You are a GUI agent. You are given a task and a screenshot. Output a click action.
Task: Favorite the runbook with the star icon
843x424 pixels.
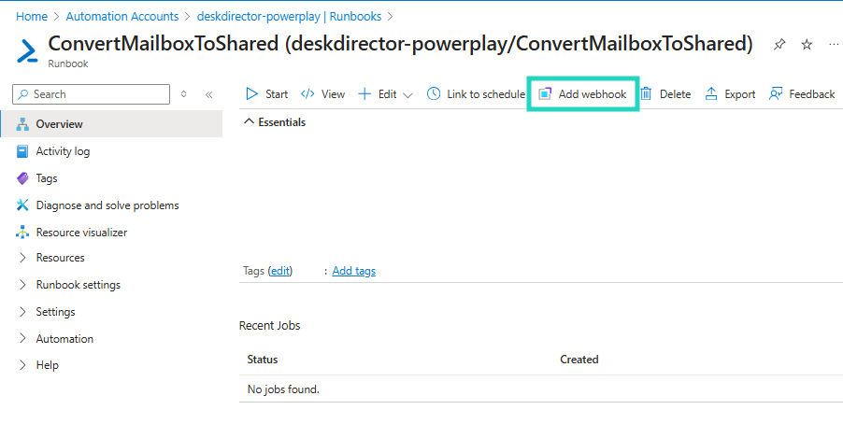click(807, 45)
